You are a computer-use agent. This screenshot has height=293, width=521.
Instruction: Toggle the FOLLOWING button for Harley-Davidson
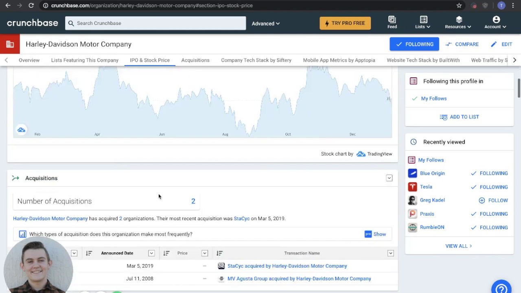414,44
